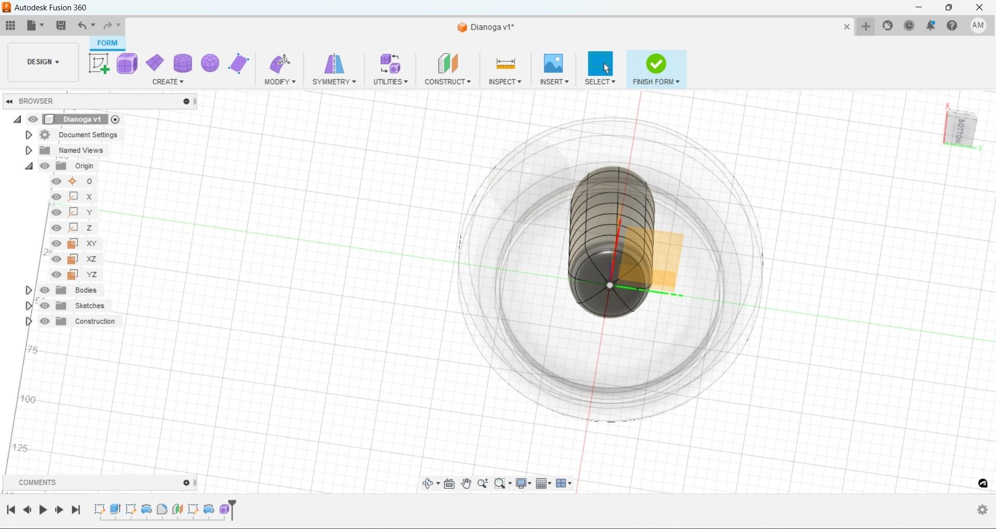Screen dimensions: 996x529
Task: Toggle visibility of the Z axis
Action: pyautogui.click(x=57, y=228)
